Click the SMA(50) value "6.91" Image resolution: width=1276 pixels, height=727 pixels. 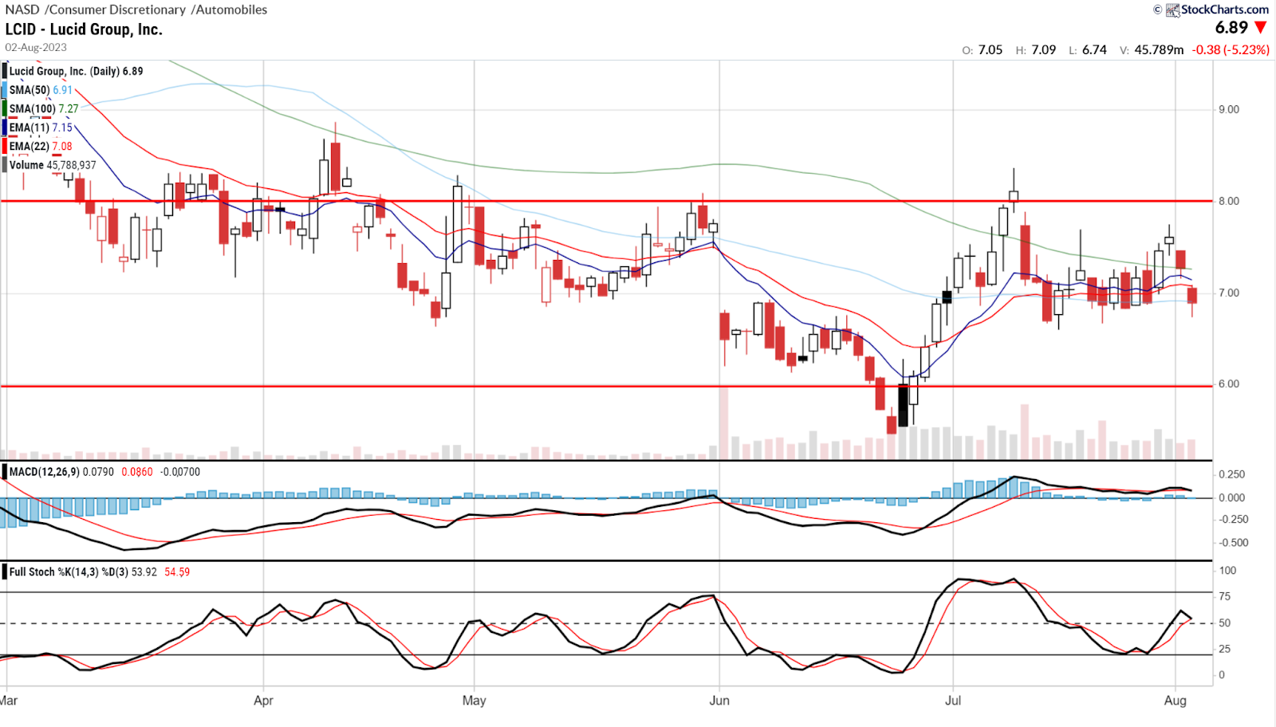pyautogui.click(x=63, y=90)
